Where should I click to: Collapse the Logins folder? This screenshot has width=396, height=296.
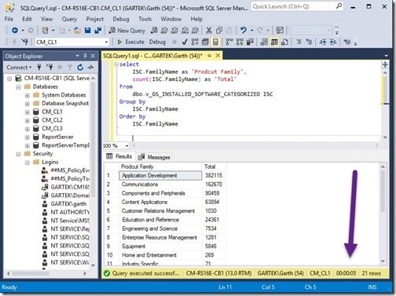[x=27, y=163]
